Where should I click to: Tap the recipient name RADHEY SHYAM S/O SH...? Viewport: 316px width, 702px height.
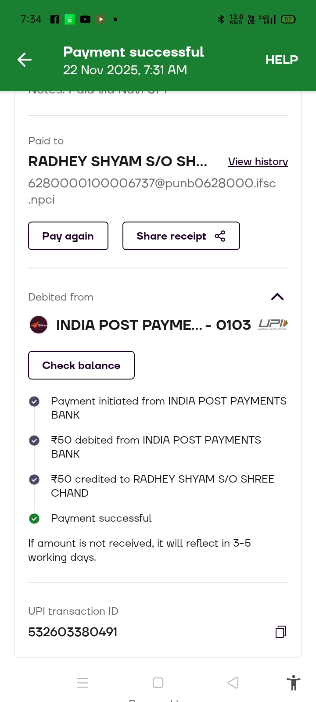[x=118, y=161]
